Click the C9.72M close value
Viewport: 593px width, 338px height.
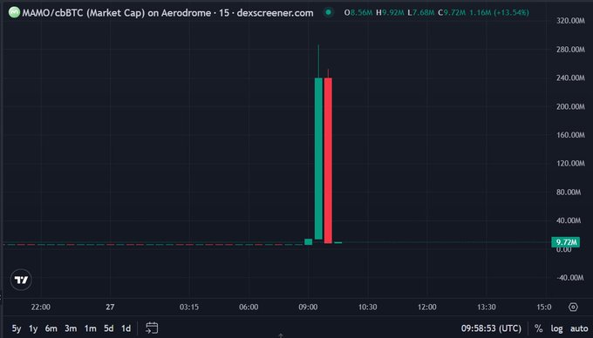(452, 13)
